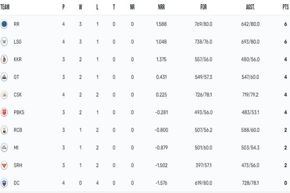This screenshot has height=193, width=290.
Task: Click the TEAM column header
Action: (5, 7)
